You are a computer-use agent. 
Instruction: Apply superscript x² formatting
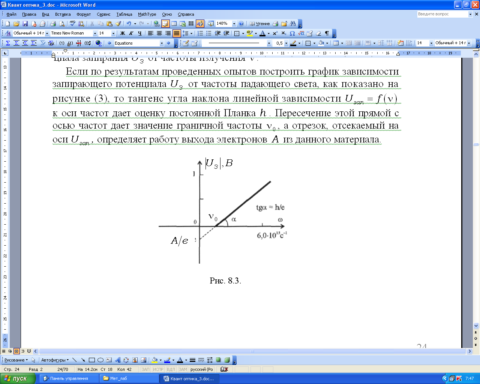point(275,33)
